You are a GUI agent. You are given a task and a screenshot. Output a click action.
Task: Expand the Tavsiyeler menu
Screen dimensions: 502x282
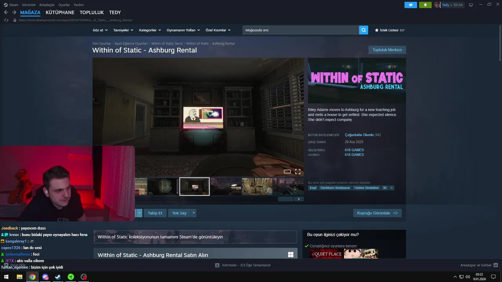coord(123,30)
